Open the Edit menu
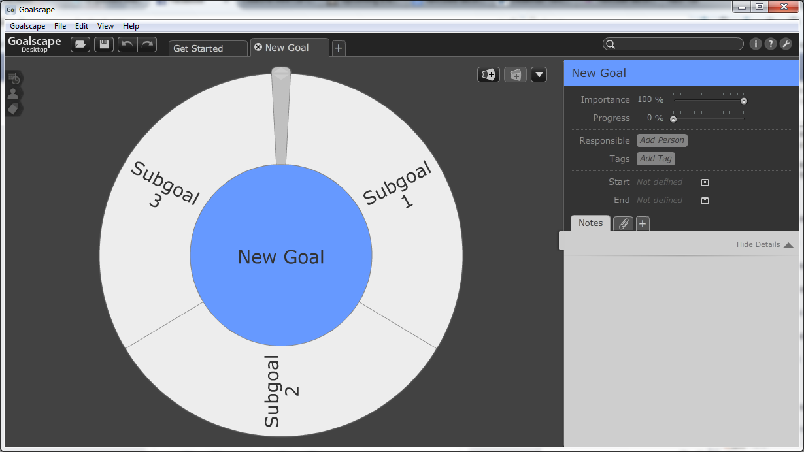 coord(82,26)
